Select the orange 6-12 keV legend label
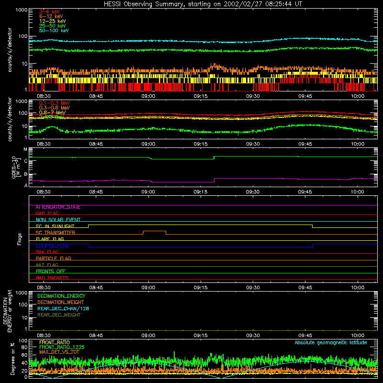 point(51,16)
